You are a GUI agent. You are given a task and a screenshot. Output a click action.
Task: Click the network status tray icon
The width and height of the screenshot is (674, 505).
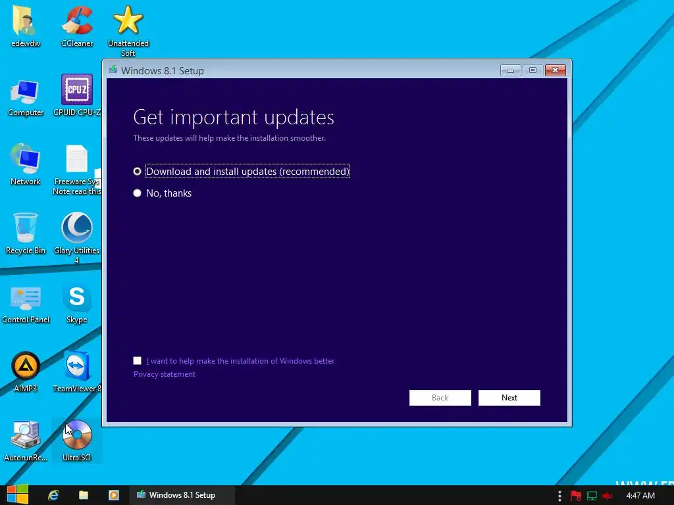pos(592,496)
